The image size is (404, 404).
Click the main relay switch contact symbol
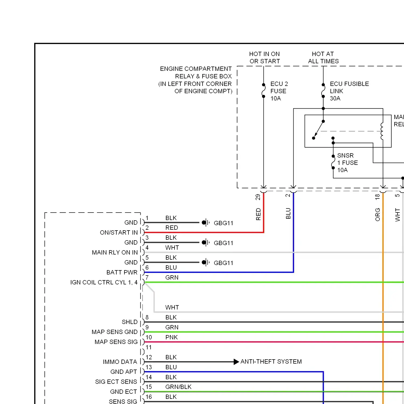(319, 130)
